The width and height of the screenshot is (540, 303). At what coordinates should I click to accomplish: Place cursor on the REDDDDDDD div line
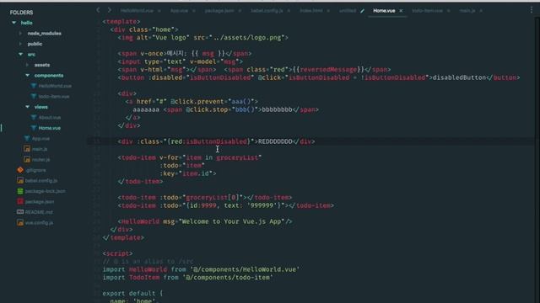(x=216, y=141)
